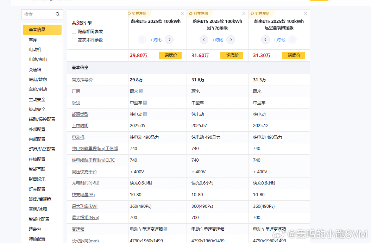This screenshot has height=243, width=371.
Task: Go to 主动安全 section in sidebar
Action: click(x=37, y=99)
